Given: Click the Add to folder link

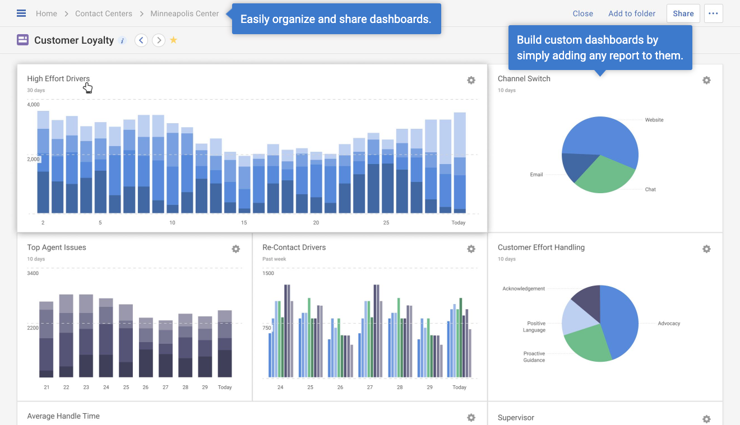Looking at the screenshot, I should pyautogui.click(x=632, y=13).
